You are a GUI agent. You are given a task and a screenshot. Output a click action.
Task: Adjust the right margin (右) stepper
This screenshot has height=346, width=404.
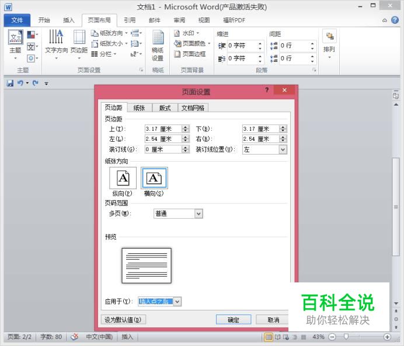point(283,139)
